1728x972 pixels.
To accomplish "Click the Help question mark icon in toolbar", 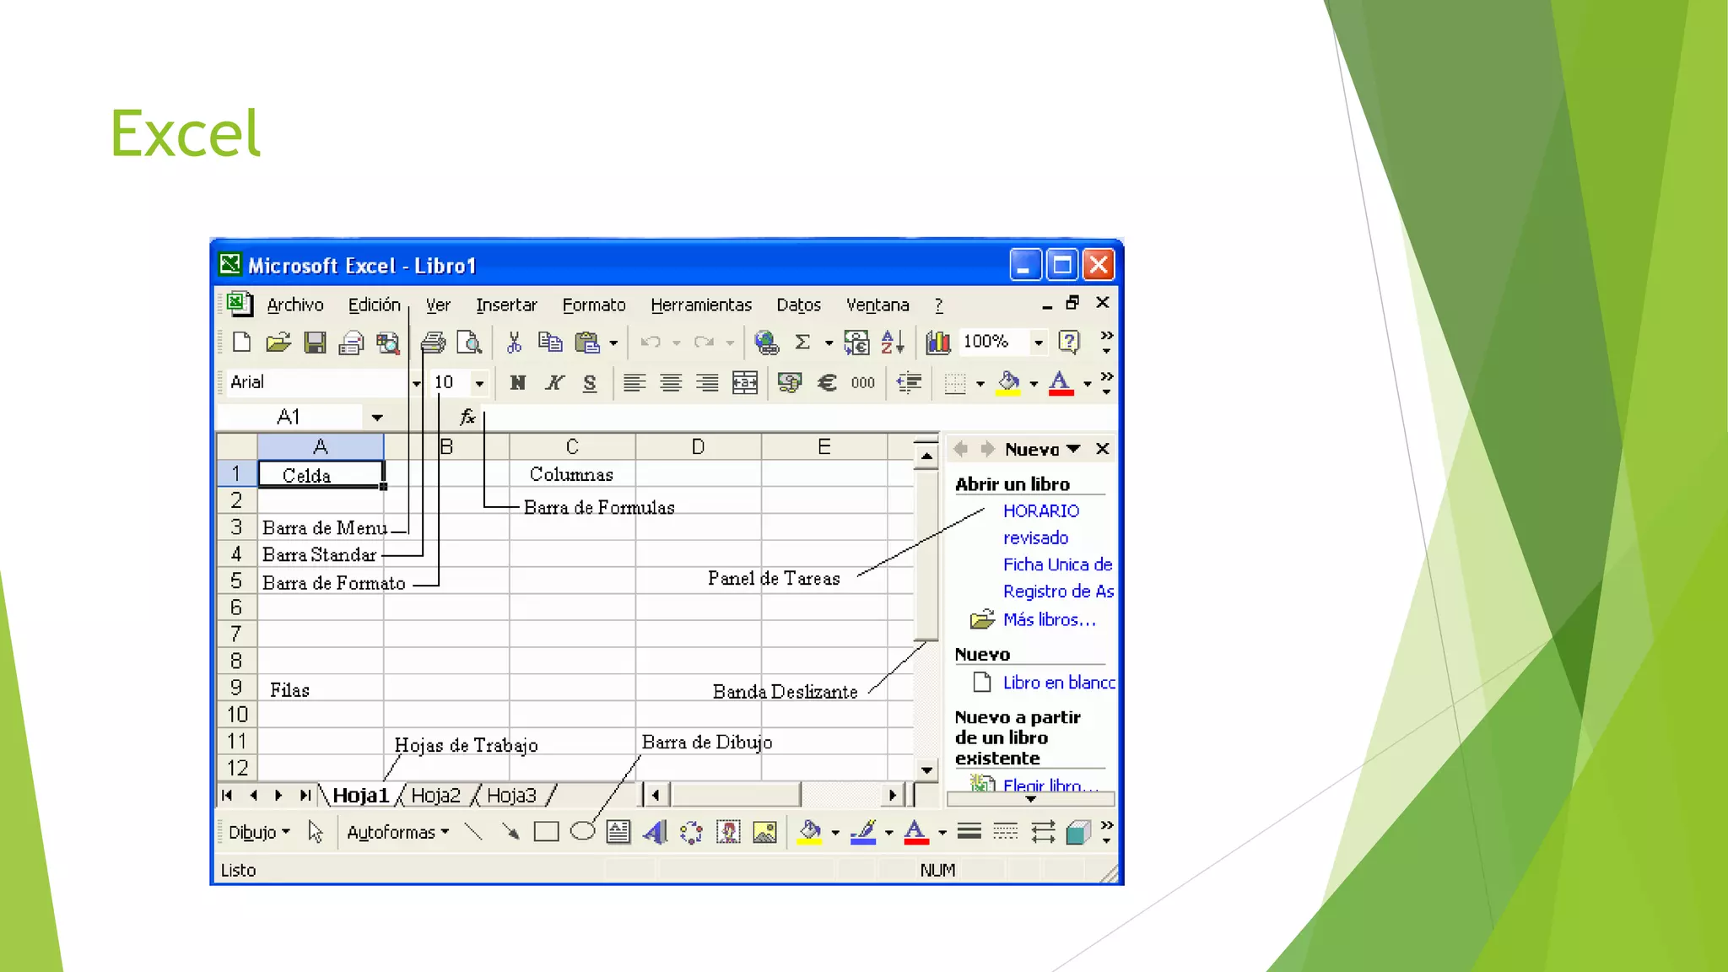I will [x=1069, y=342].
